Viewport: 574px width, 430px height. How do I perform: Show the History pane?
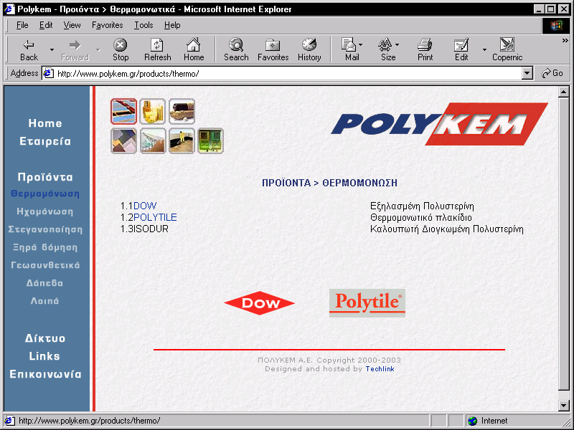coord(309,49)
